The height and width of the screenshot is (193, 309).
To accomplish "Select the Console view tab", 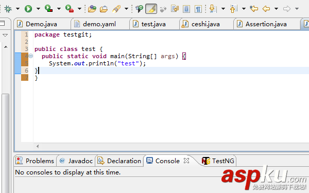I will [167, 161].
